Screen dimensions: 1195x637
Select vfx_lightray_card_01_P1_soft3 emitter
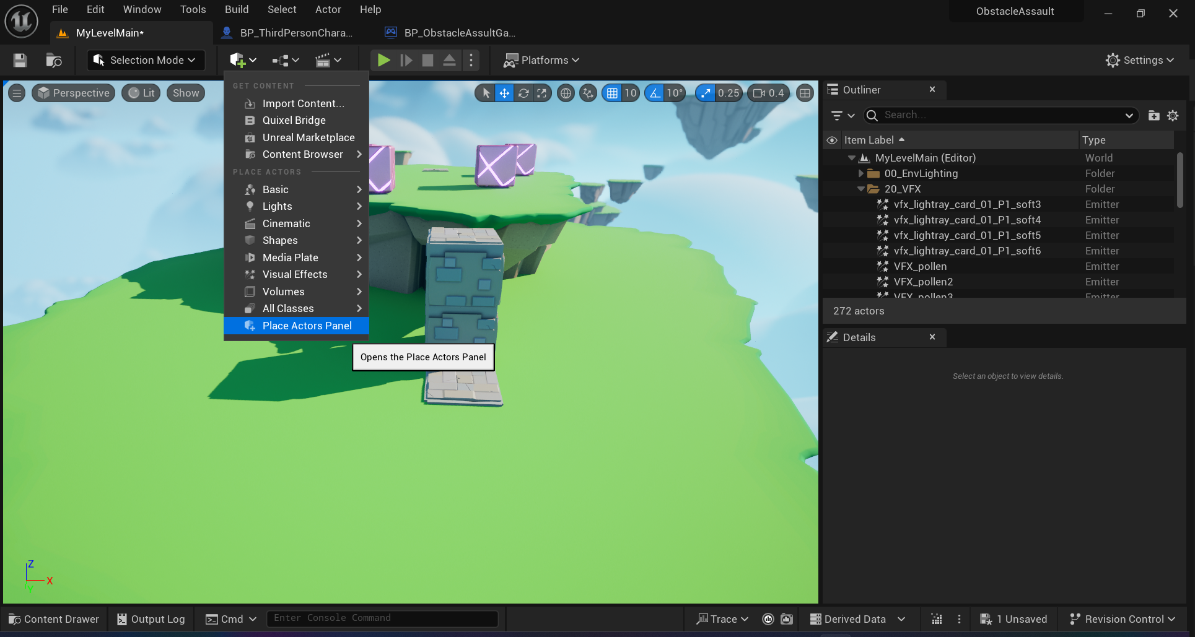[998, 204]
